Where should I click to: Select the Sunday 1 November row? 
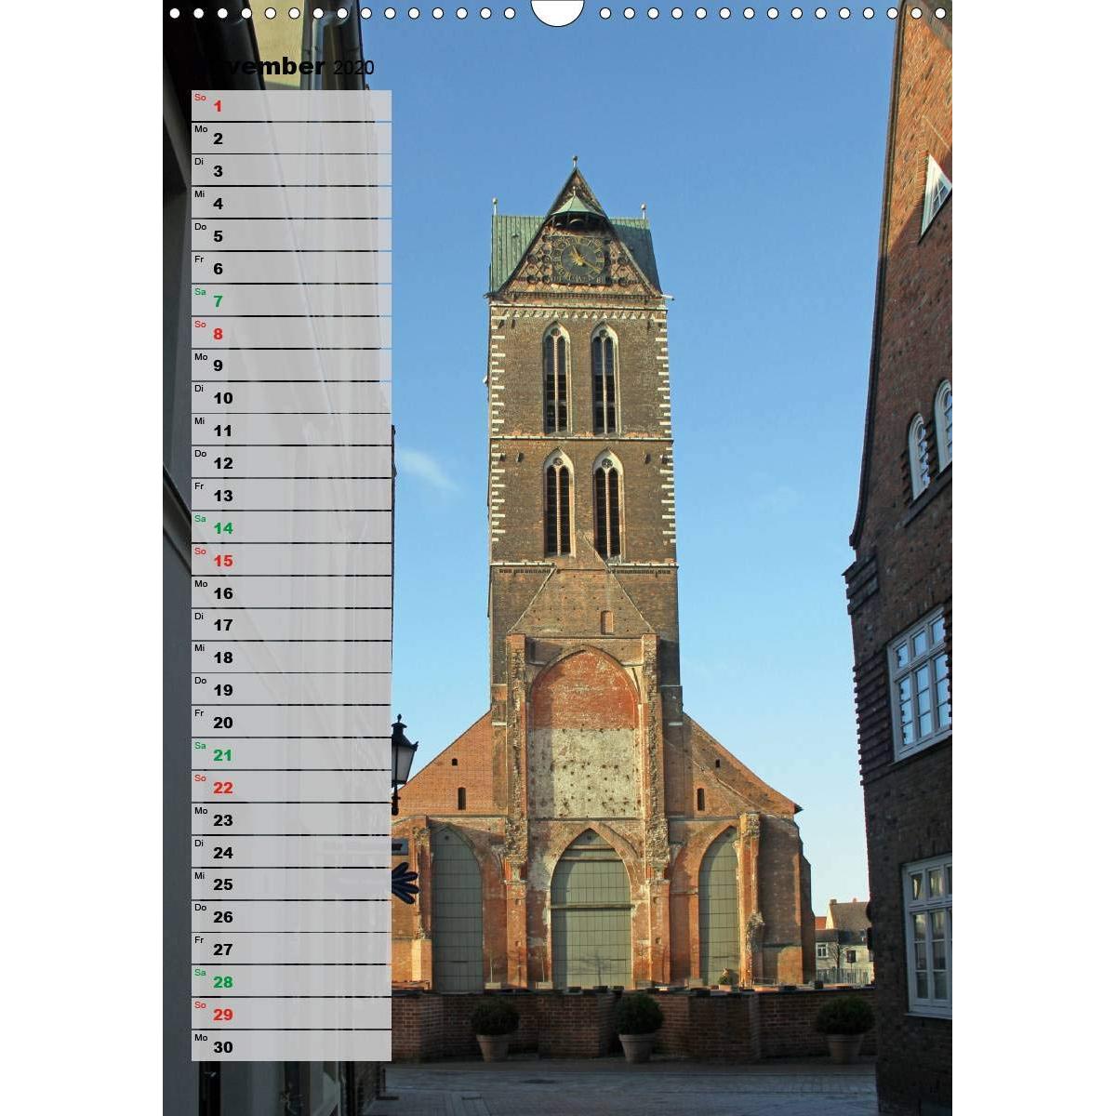click(291, 106)
